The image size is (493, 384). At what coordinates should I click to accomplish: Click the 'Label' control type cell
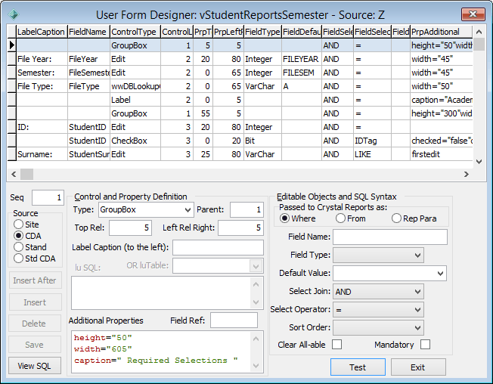pos(135,100)
